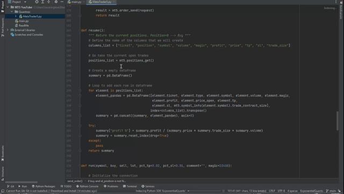Click the Git not installed notification message
The width and height of the screenshot is (344, 194).
click(52, 191)
